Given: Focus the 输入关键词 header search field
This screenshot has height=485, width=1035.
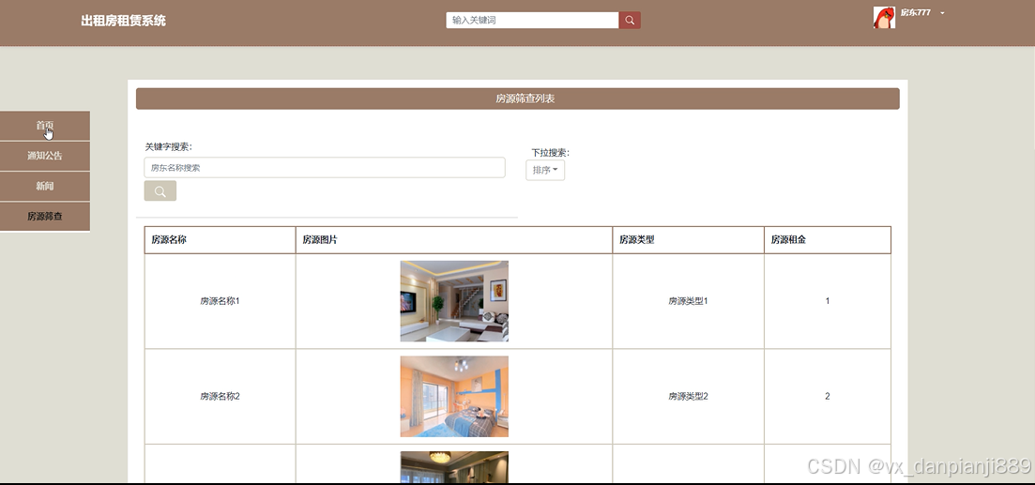Looking at the screenshot, I should [532, 21].
